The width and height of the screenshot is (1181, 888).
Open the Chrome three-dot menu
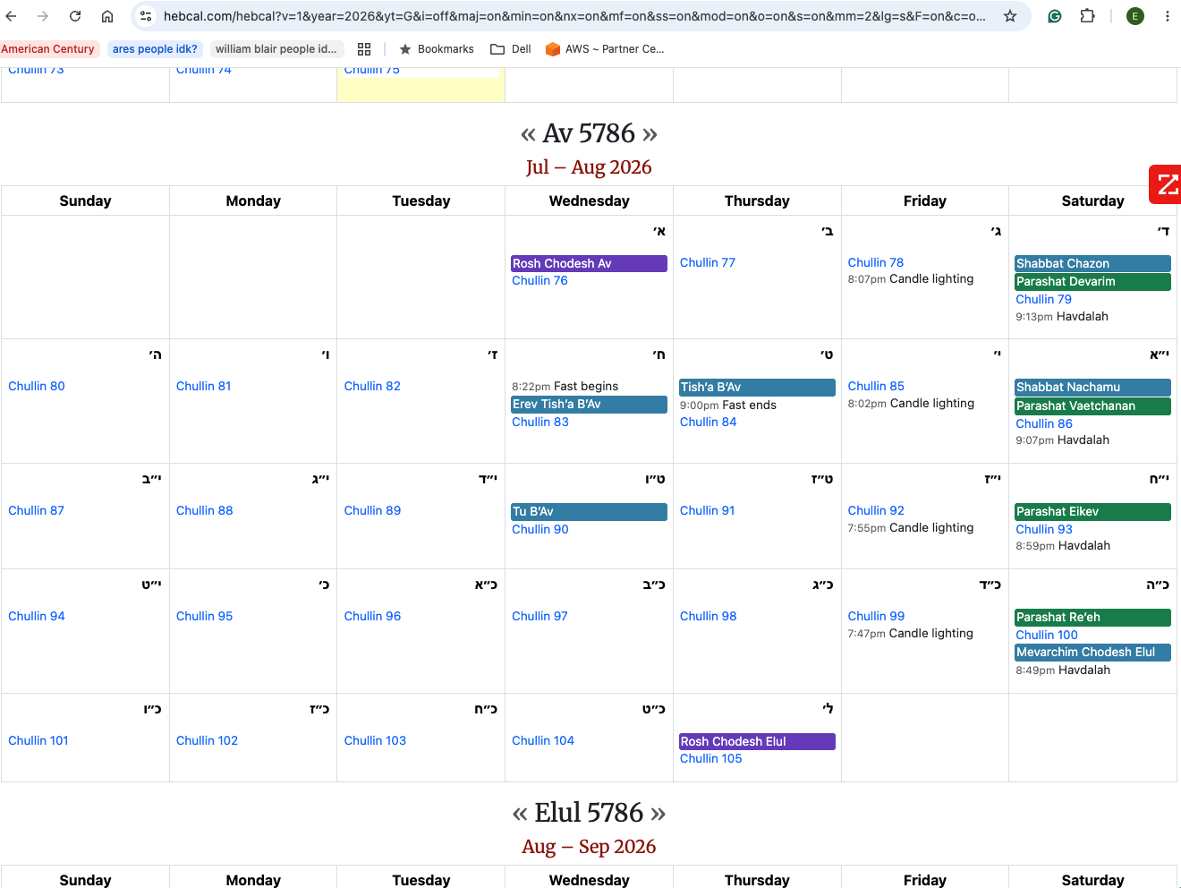1168,16
